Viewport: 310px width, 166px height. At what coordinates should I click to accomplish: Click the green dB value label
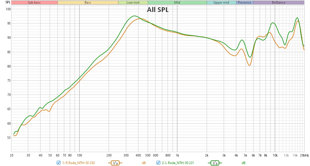243,163
